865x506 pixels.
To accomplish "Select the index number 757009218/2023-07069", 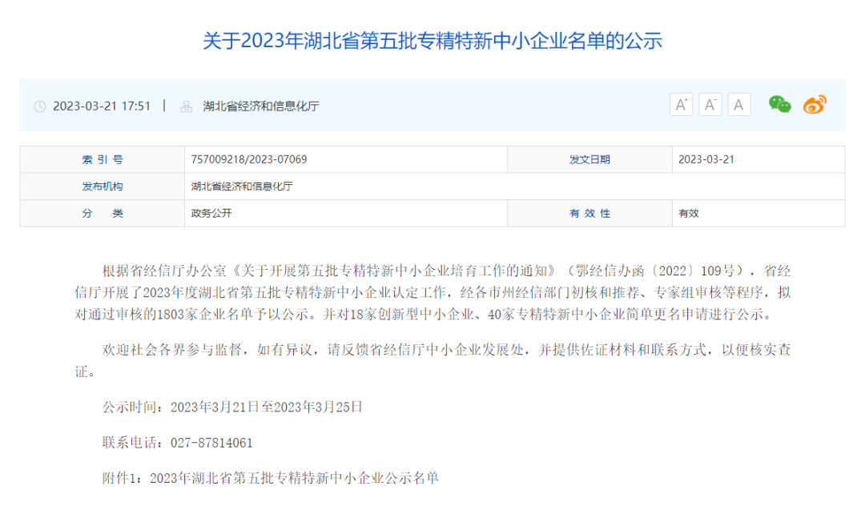I will 249,159.
